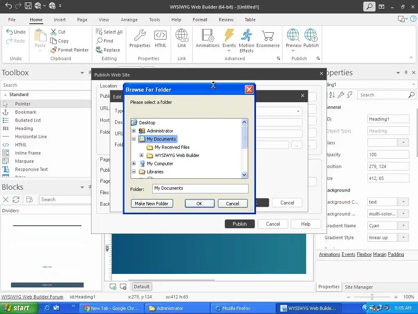The height and width of the screenshot is (314, 418).
Task: Open the Arrange ribbon tab
Action: coord(129,20)
